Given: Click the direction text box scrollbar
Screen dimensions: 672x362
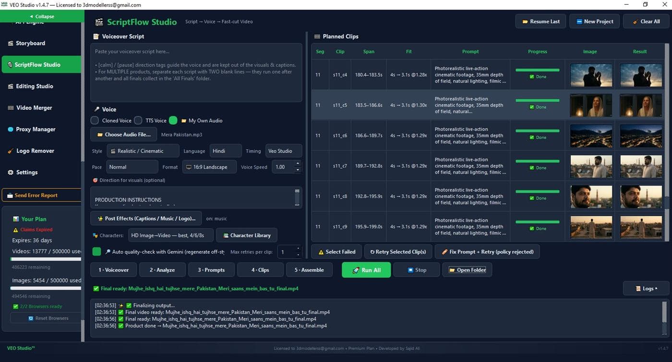Looking at the screenshot, I should pos(298,197).
